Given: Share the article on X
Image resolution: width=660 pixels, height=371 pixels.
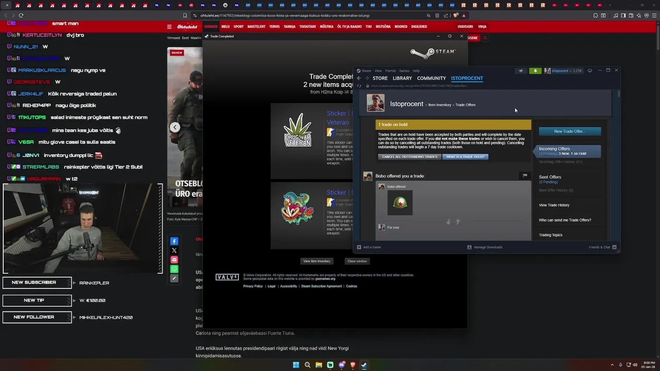Looking at the screenshot, I should tap(174, 250).
